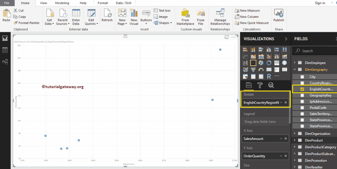Switch to the View ribbon tab
Viewport: 337px width, 169px height.
[x=44, y=3]
